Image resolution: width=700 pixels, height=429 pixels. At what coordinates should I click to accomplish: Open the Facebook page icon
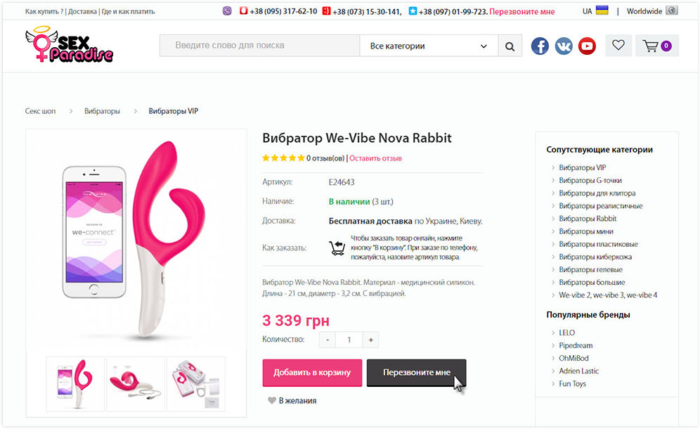(x=540, y=46)
